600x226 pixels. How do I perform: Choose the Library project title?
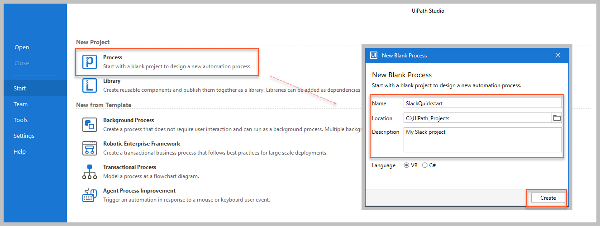[112, 81]
